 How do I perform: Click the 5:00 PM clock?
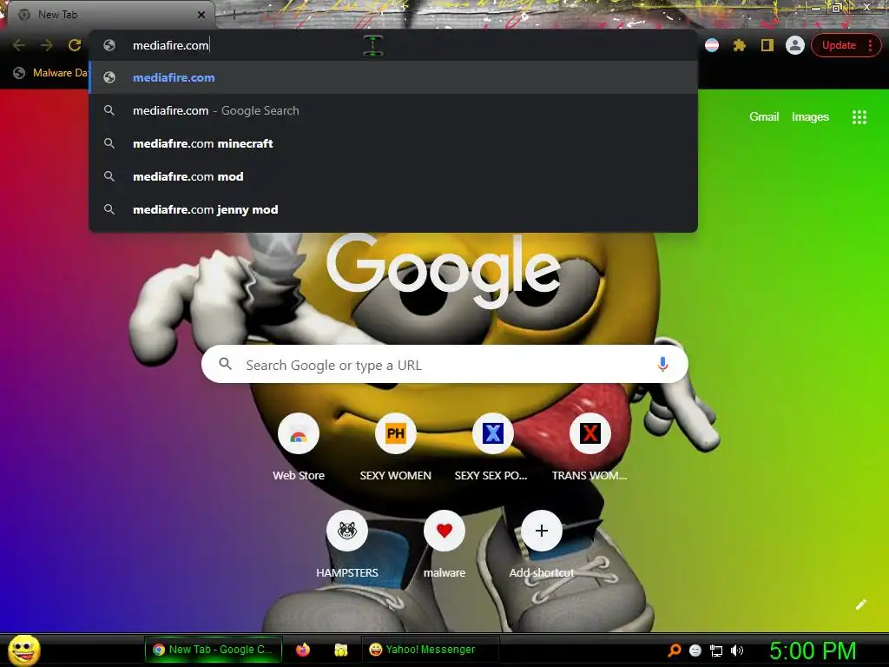[x=813, y=650]
